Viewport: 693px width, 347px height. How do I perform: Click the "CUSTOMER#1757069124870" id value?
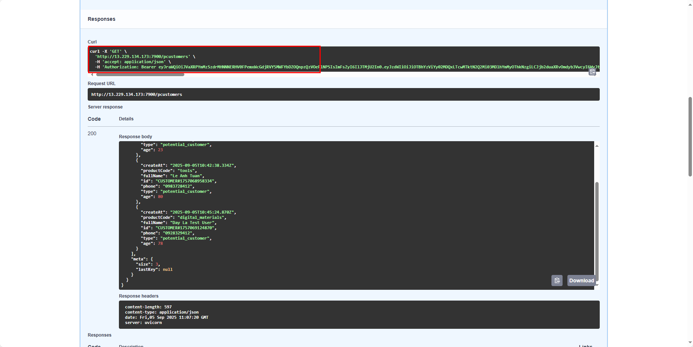point(185,228)
